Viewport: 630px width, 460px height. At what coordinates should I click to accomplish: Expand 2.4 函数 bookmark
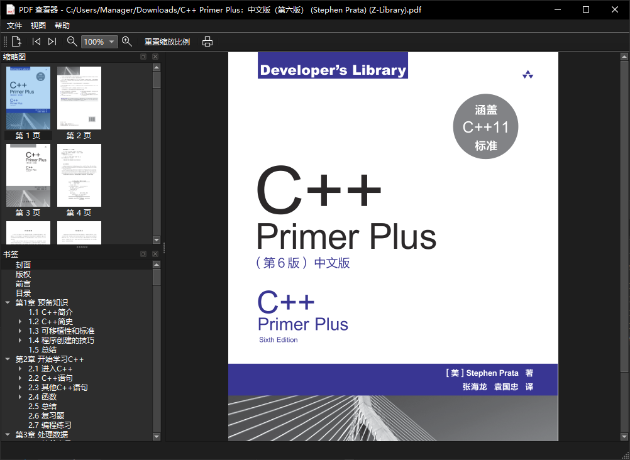[x=20, y=397]
